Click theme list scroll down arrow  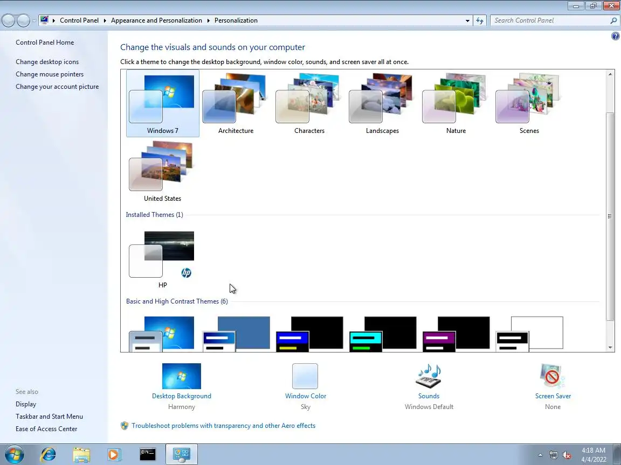tap(610, 348)
